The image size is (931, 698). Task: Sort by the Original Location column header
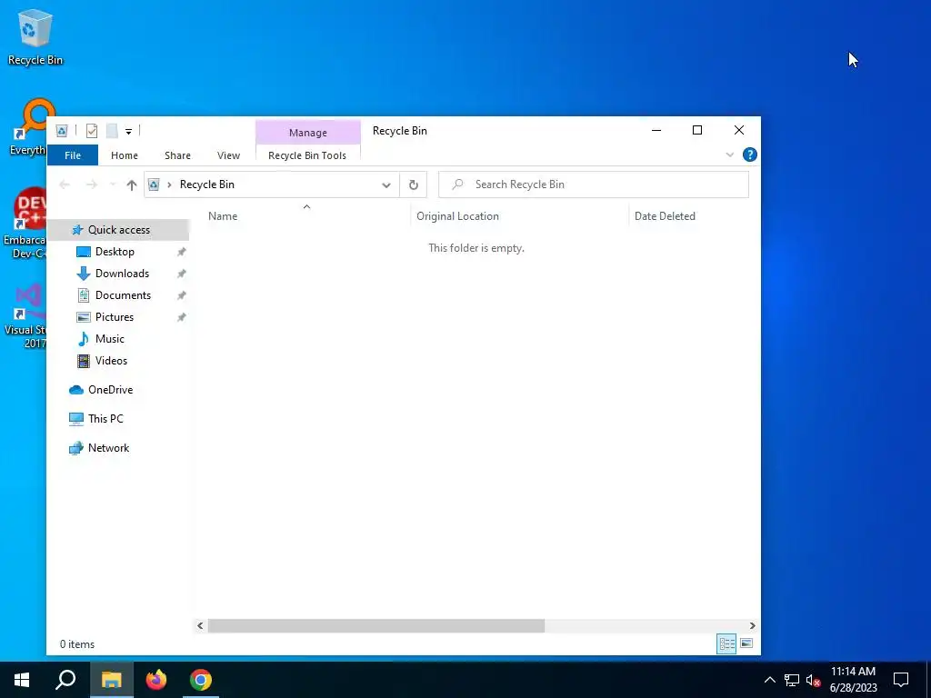point(519,216)
